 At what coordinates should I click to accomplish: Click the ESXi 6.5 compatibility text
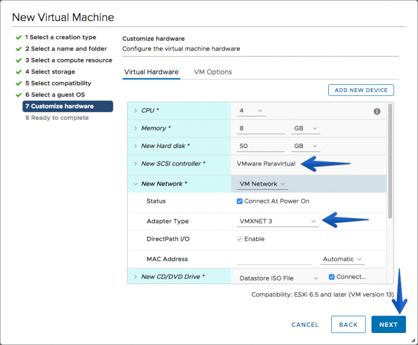point(323,294)
